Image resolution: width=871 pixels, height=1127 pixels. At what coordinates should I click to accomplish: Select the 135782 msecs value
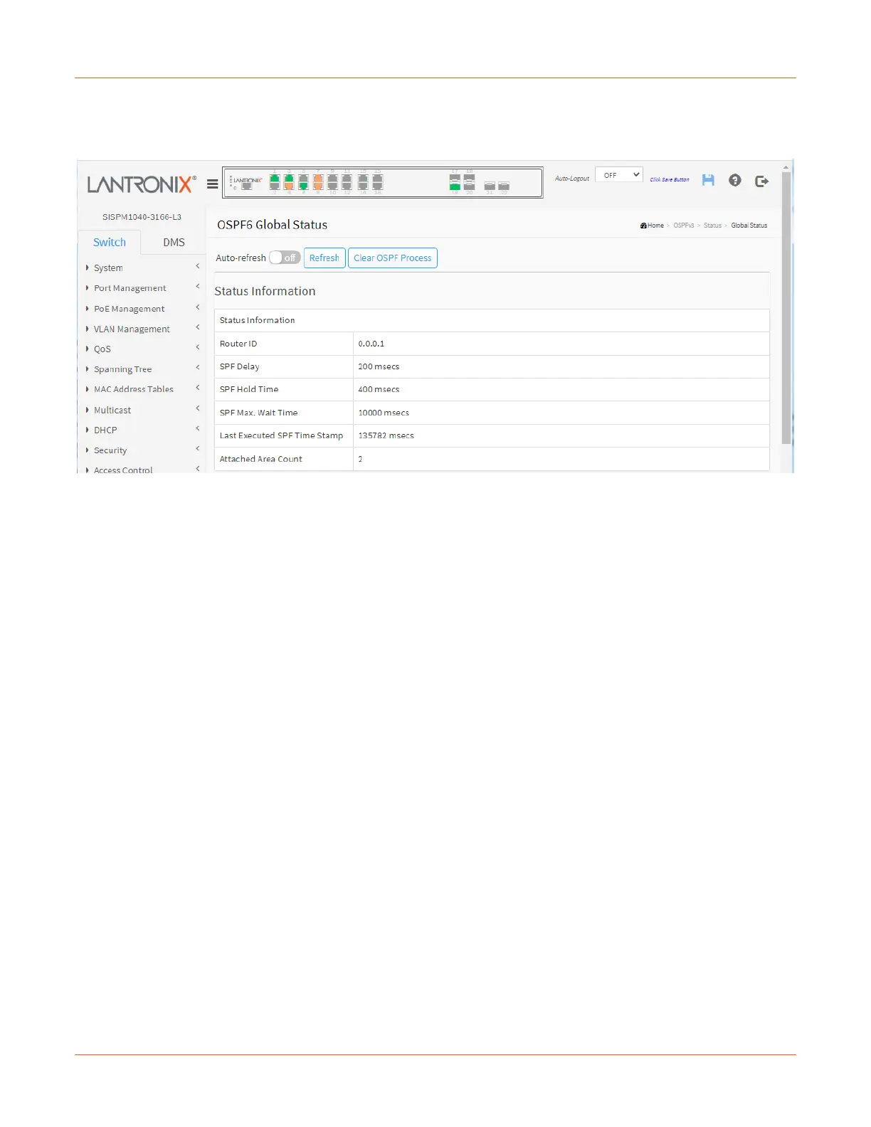pos(386,435)
